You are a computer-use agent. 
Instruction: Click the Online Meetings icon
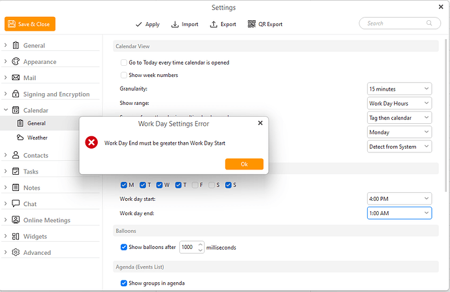point(16,220)
